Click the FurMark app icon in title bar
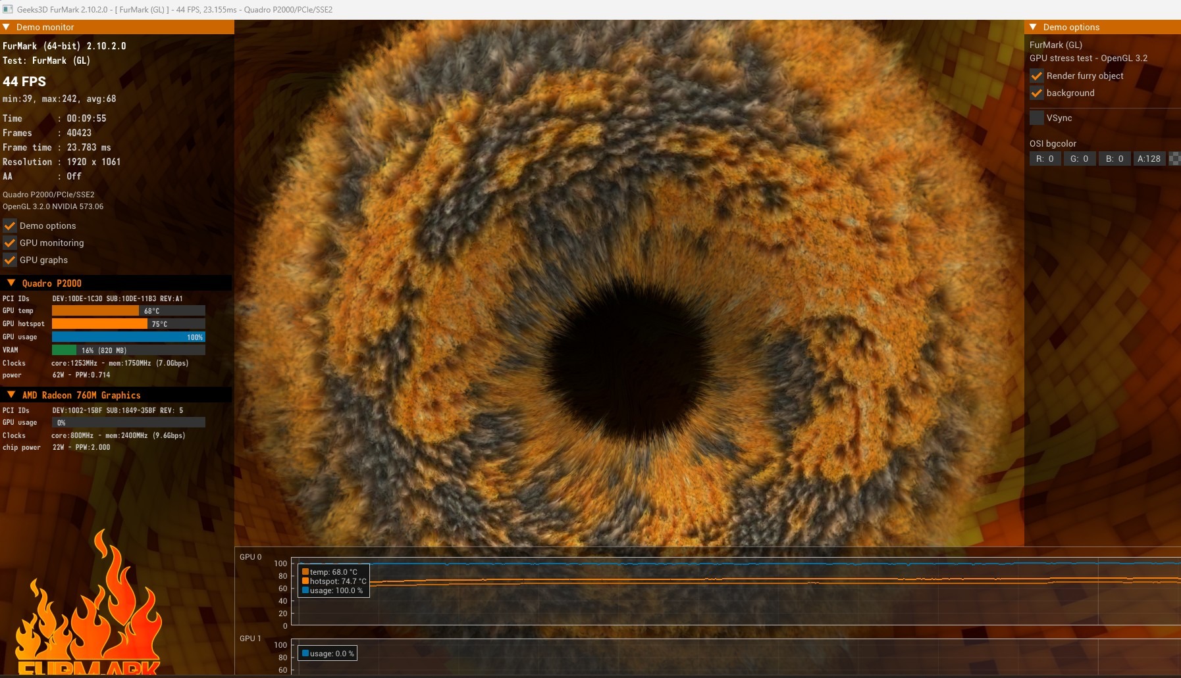 [8, 9]
